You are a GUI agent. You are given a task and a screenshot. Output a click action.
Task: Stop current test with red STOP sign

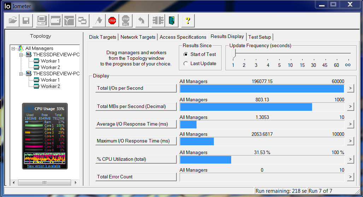pyautogui.click(x=112, y=21)
